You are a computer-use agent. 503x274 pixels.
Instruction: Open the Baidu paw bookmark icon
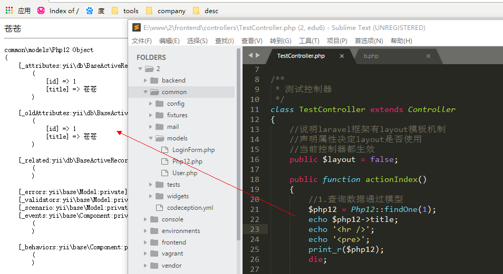coord(90,11)
